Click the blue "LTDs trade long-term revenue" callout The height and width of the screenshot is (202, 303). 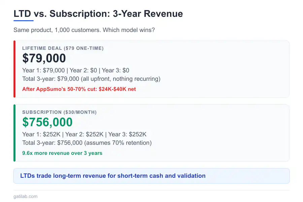113,176
